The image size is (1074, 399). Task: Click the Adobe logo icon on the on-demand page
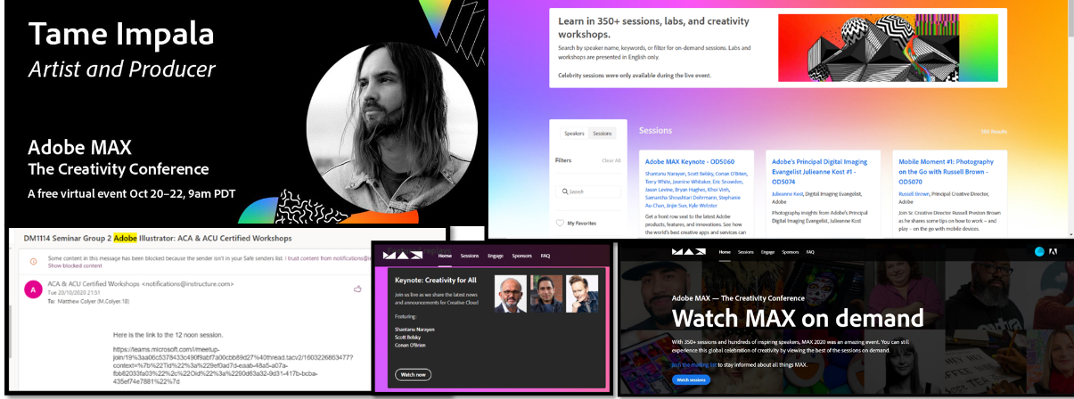click(x=1054, y=252)
